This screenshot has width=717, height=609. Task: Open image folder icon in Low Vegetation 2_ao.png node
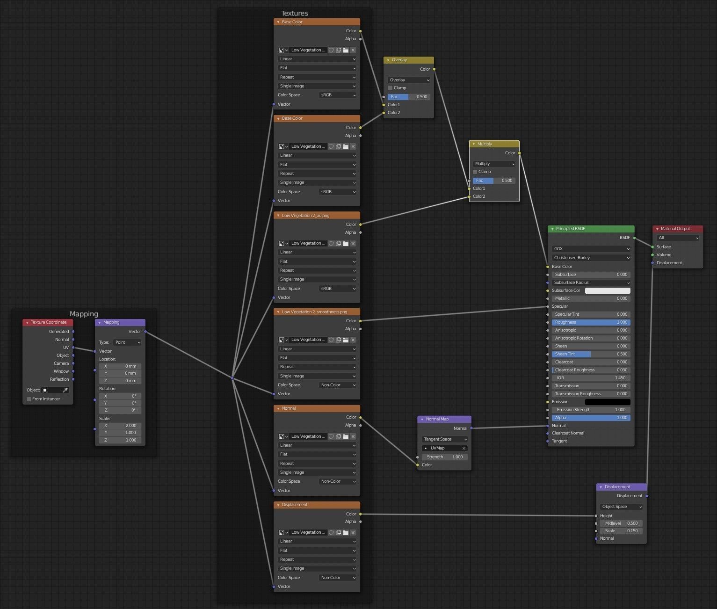tap(346, 244)
